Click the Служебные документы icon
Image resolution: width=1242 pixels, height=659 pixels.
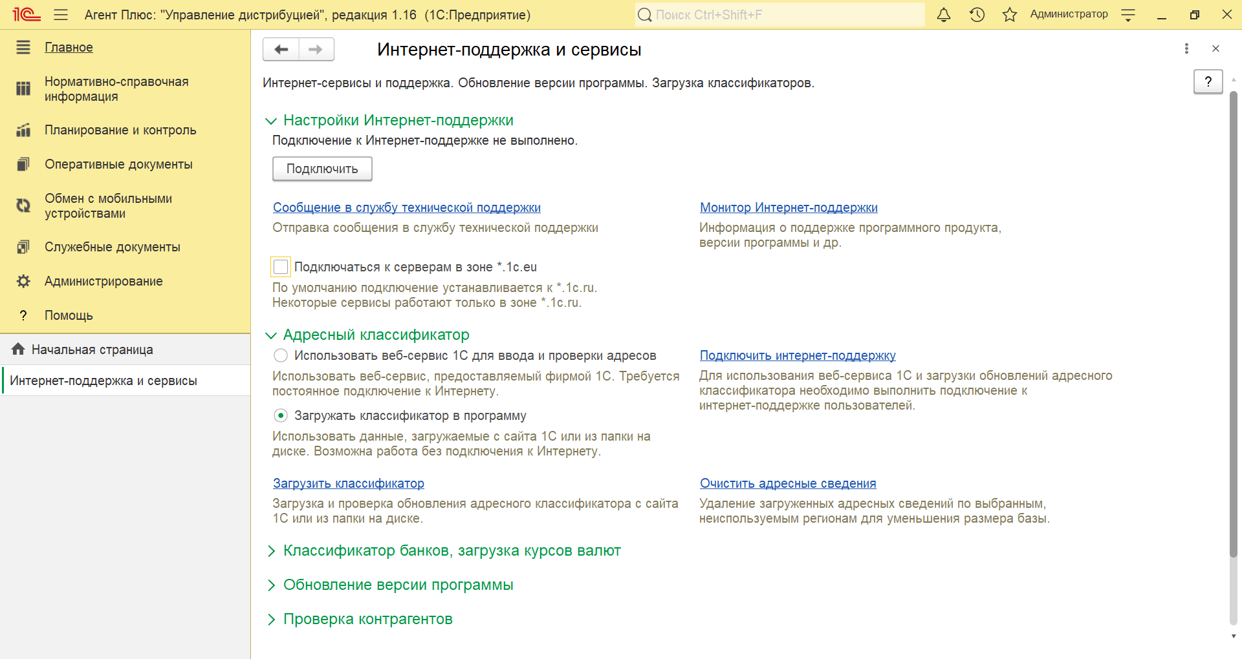coord(23,247)
